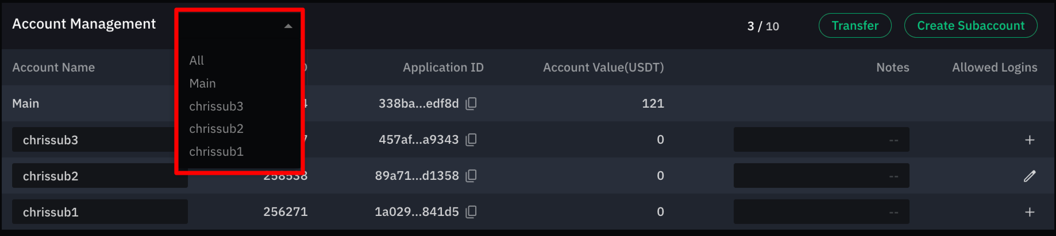Image resolution: width=1056 pixels, height=236 pixels.
Task: Choose Main from the account dropdown
Action: [203, 84]
